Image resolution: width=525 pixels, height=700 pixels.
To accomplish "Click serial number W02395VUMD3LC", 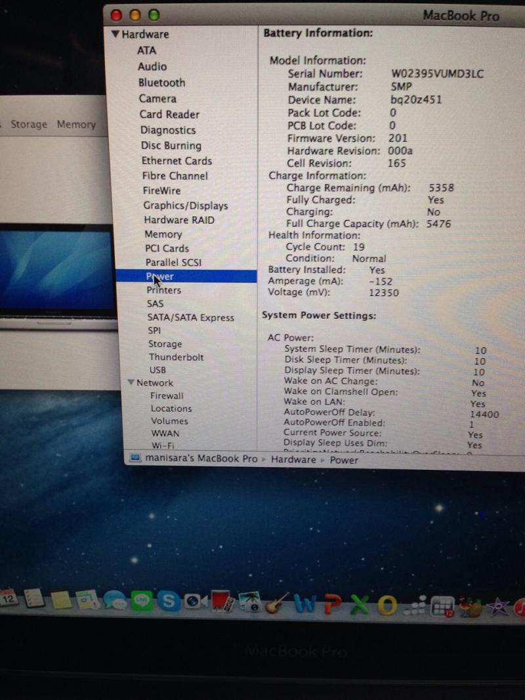I will (x=438, y=73).
